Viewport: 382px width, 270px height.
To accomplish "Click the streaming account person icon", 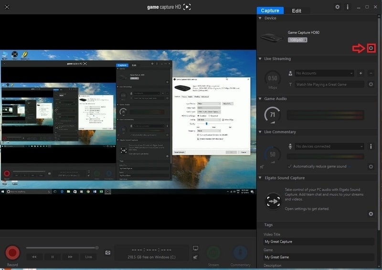I will tap(290, 73).
